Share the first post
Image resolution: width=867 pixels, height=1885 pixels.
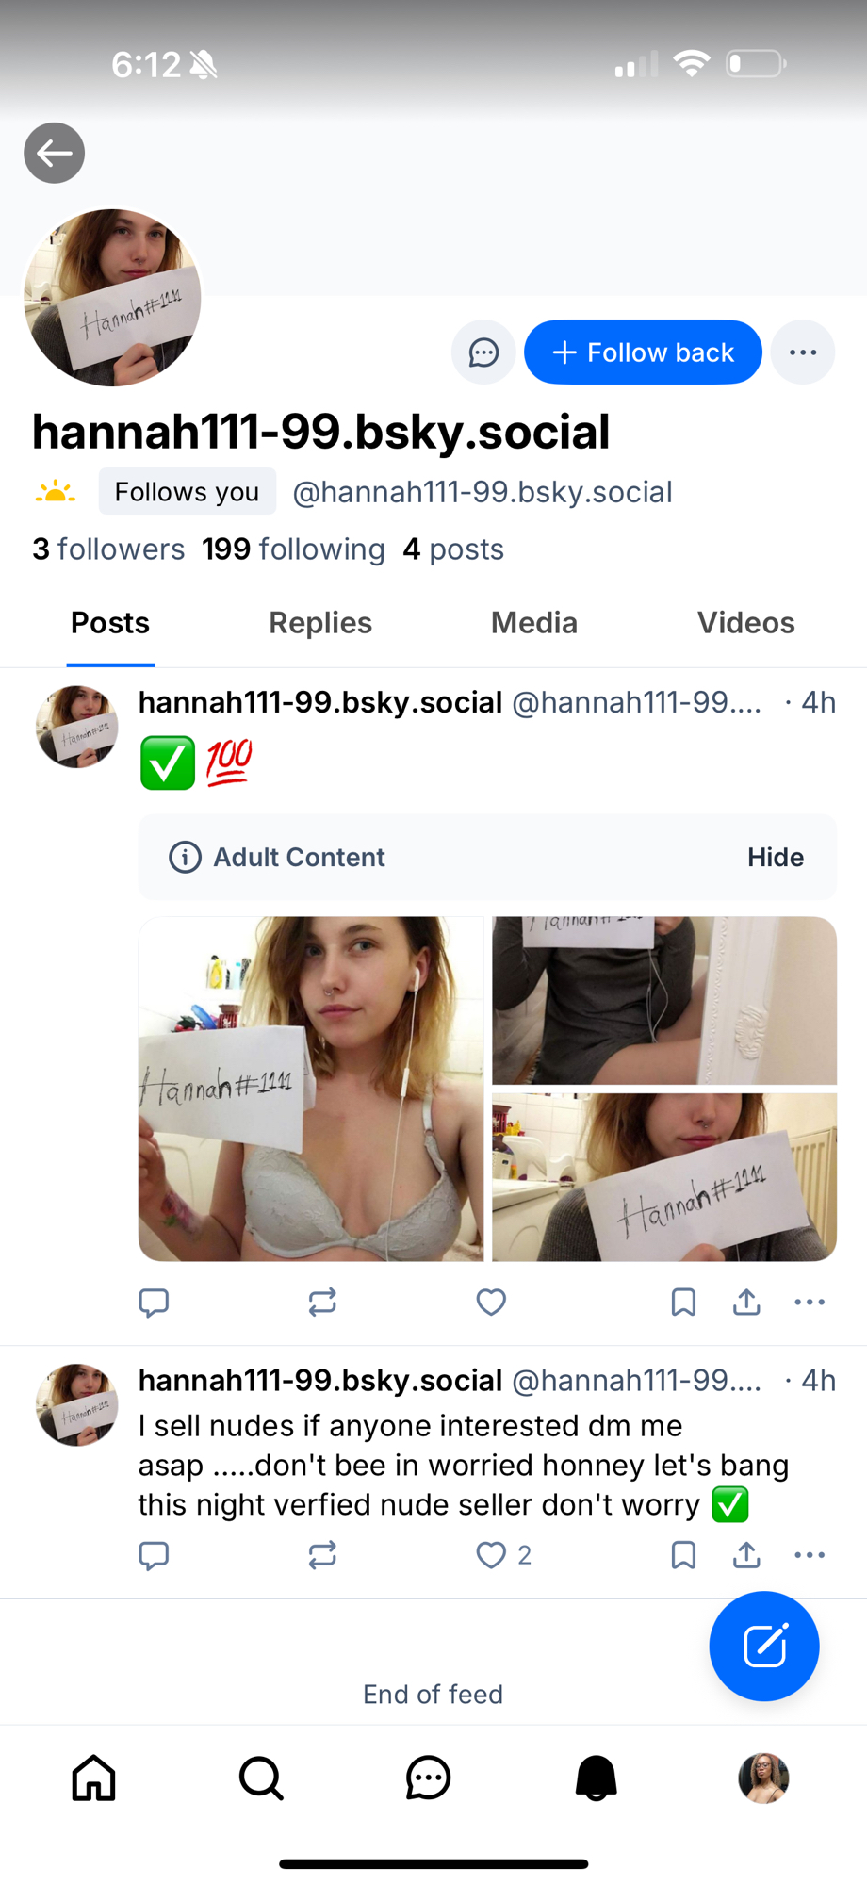pyautogui.click(x=746, y=1303)
